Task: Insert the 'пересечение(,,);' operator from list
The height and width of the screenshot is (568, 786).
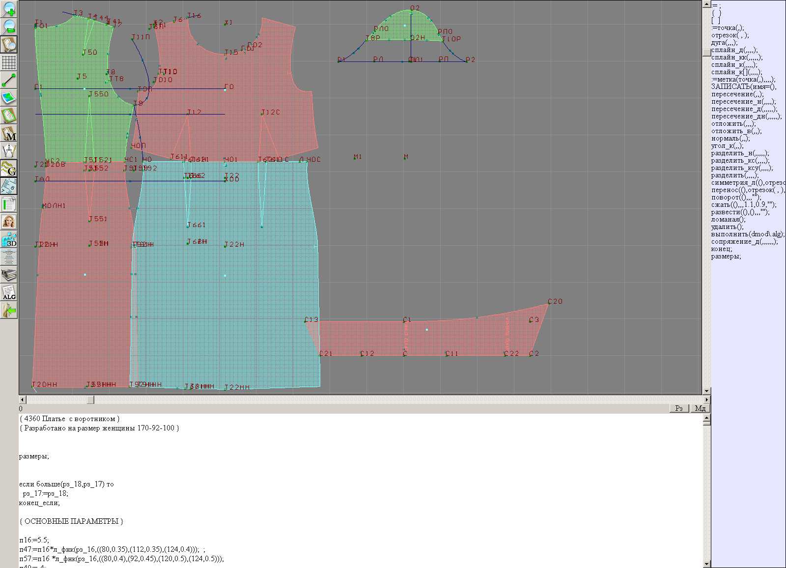Action: coord(737,94)
